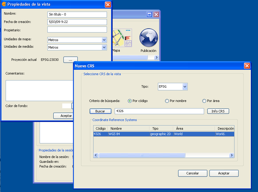
Task: Expand the Unidades de medida dropdown
Action: coord(104,47)
